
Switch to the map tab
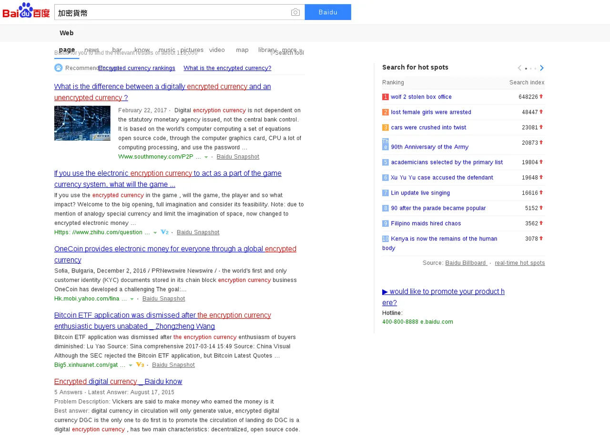coord(242,50)
